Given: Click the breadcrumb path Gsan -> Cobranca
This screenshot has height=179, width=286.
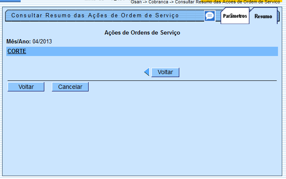Looking at the screenshot, I should coord(150,2).
